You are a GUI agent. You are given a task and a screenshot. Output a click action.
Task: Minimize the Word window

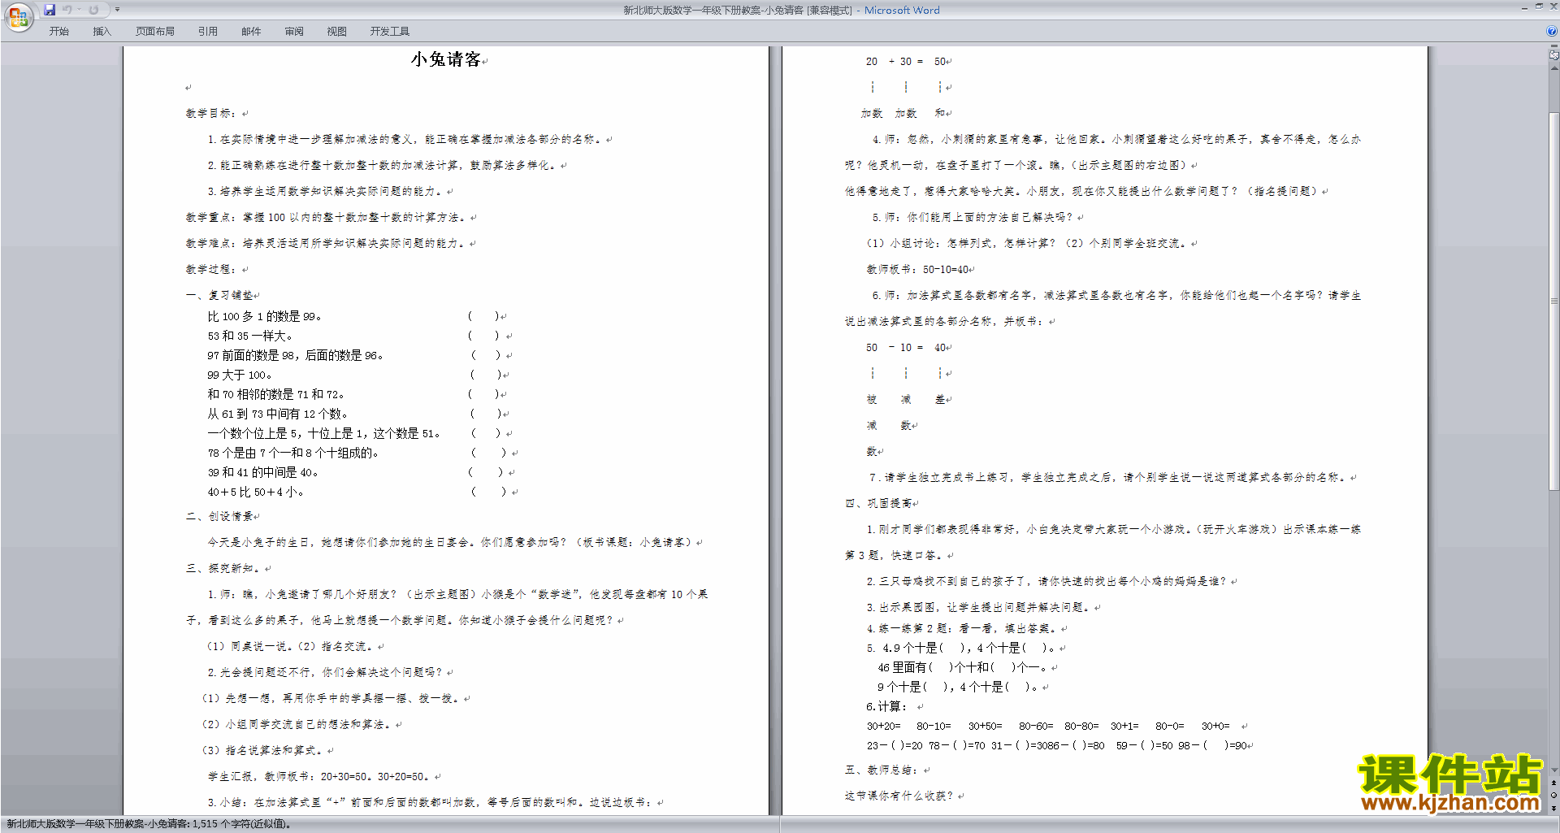tap(1524, 7)
